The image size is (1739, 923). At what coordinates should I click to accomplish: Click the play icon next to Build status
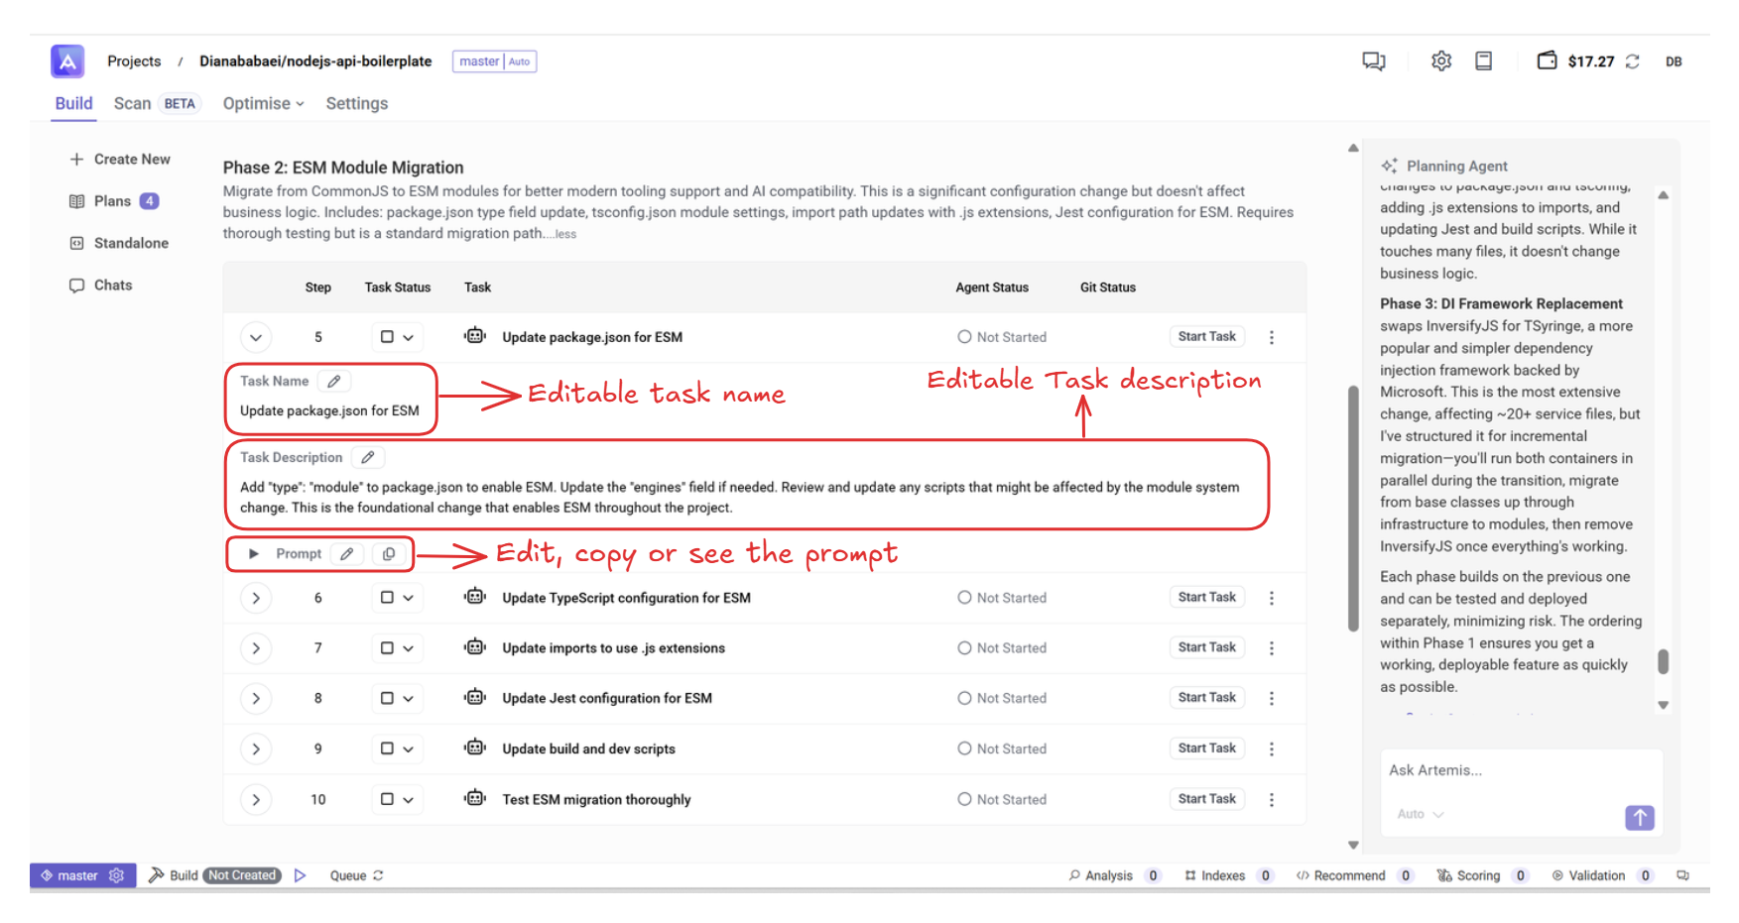pyautogui.click(x=300, y=875)
